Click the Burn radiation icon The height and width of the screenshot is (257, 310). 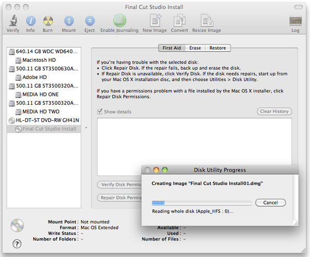[x=48, y=21]
